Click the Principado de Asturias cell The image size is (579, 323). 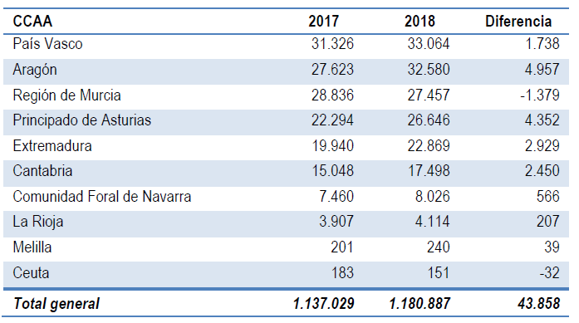click(x=82, y=120)
